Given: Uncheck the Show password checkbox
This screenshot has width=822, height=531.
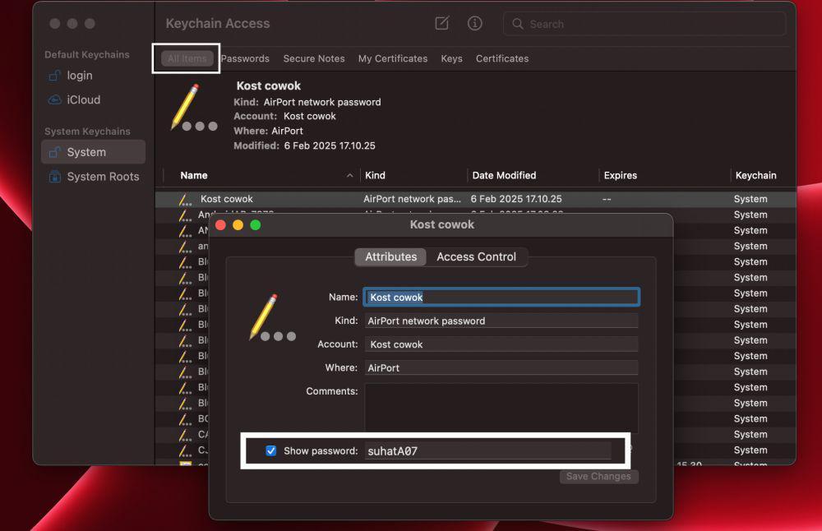Looking at the screenshot, I should (271, 450).
